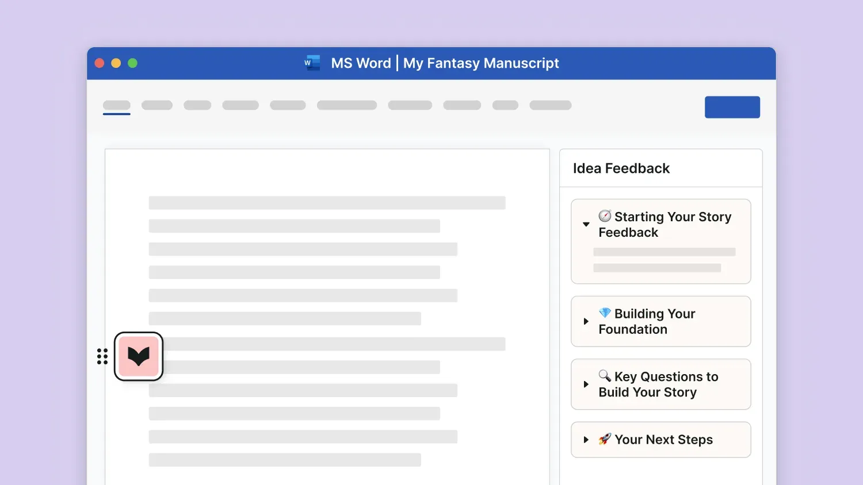Click the Key Questions to Build Your Story text

tap(659, 384)
